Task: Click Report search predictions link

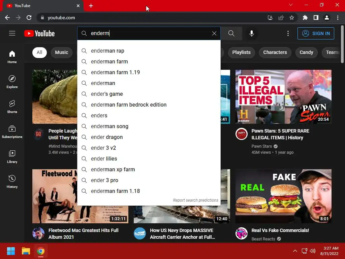Action: 195,200
